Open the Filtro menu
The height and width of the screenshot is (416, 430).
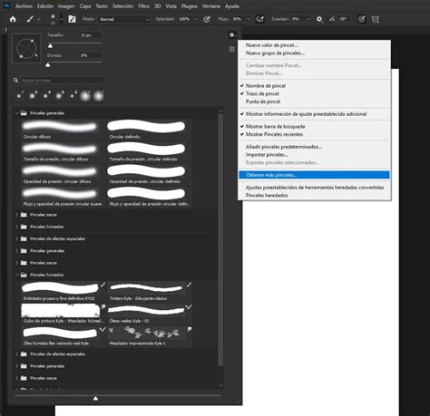(144, 6)
